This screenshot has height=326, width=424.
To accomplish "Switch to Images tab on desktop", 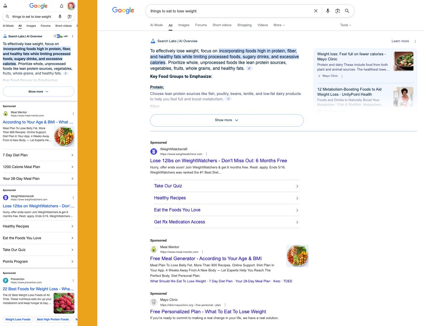I will [184, 25].
